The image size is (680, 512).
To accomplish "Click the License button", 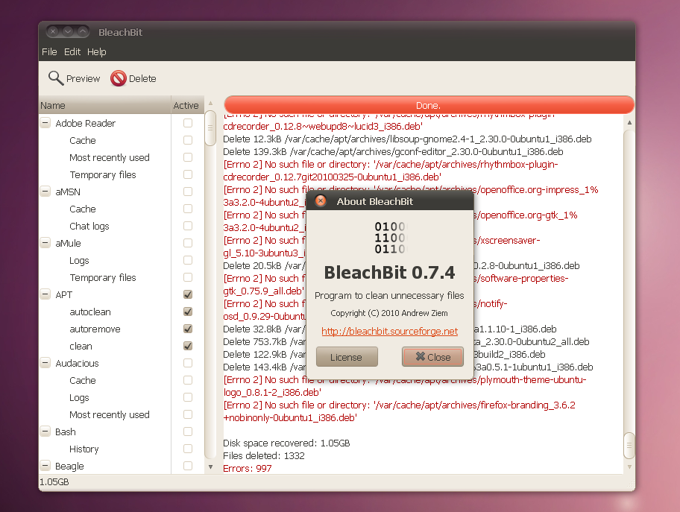I will coord(347,357).
